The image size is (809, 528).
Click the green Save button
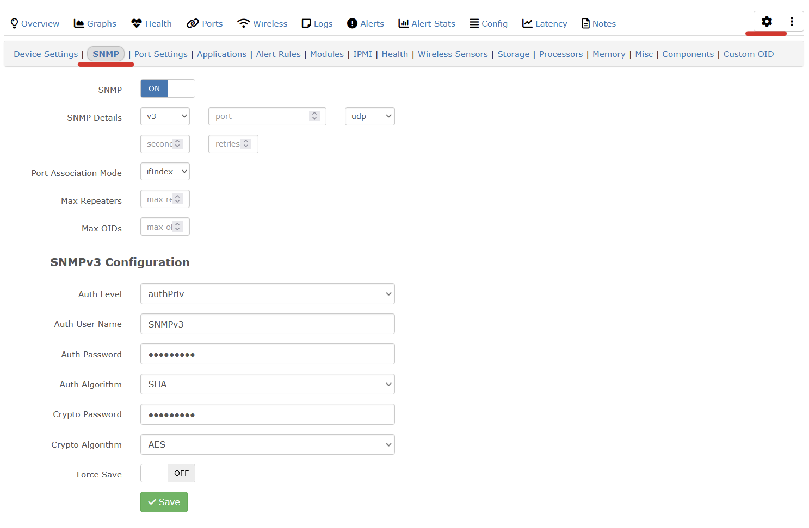point(164,502)
